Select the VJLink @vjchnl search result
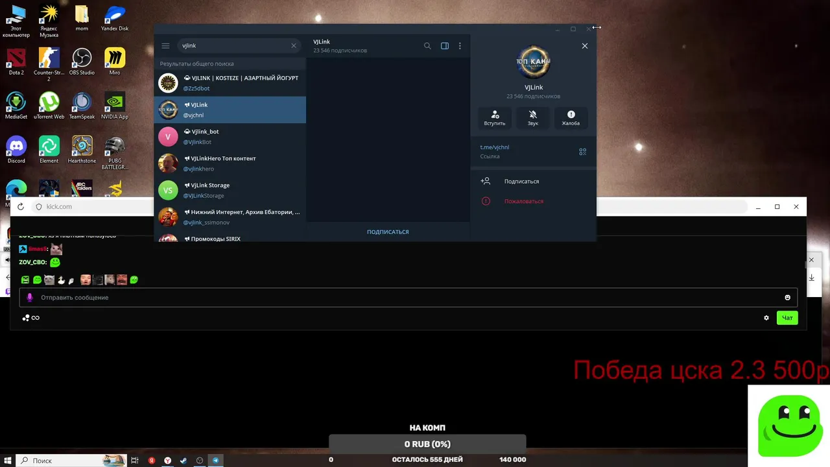 (x=230, y=110)
